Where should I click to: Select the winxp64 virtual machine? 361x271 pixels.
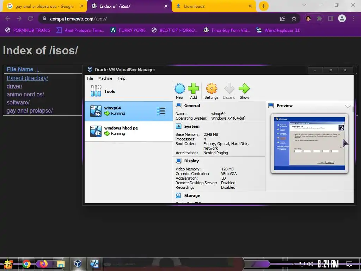pyautogui.click(x=129, y=111)
